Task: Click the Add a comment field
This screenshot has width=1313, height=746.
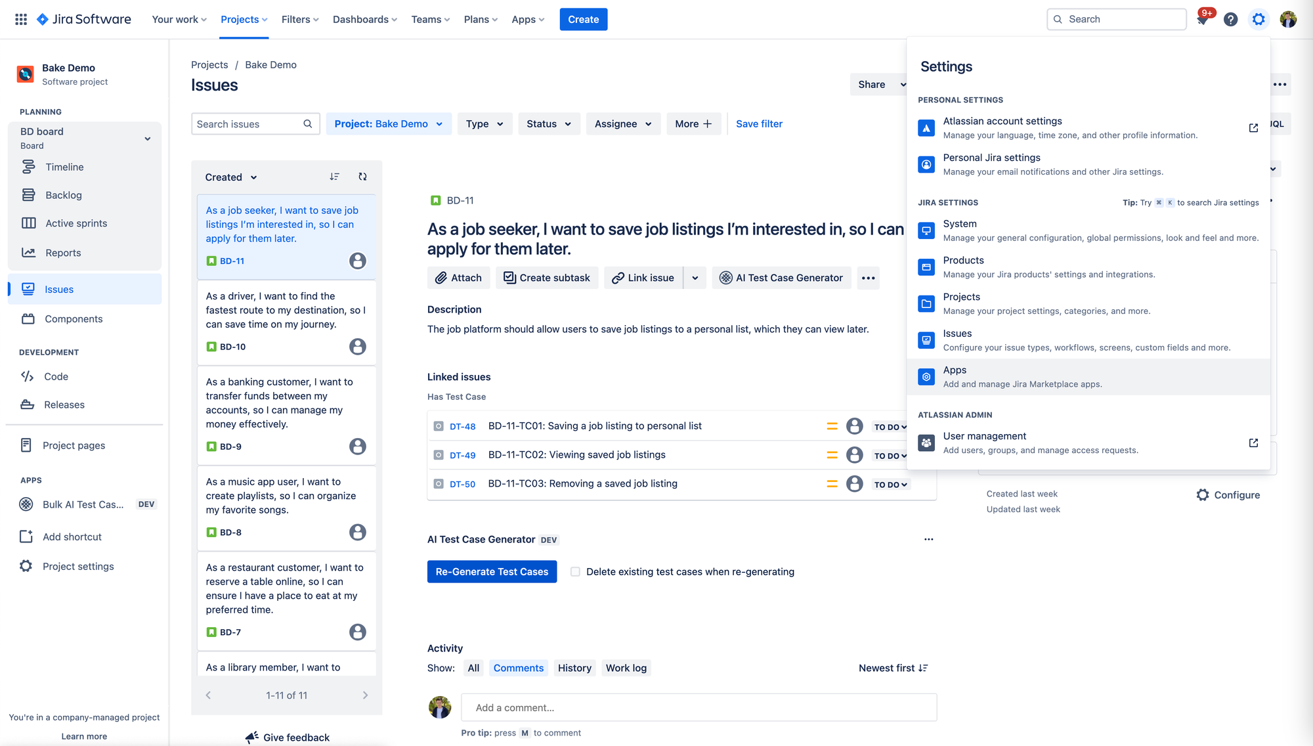Action: point(699,707)
